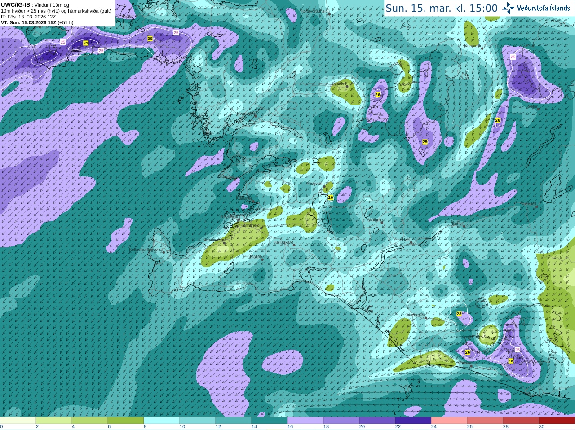
Task: Click the Reykjavík station label
Action: (229, 217)
